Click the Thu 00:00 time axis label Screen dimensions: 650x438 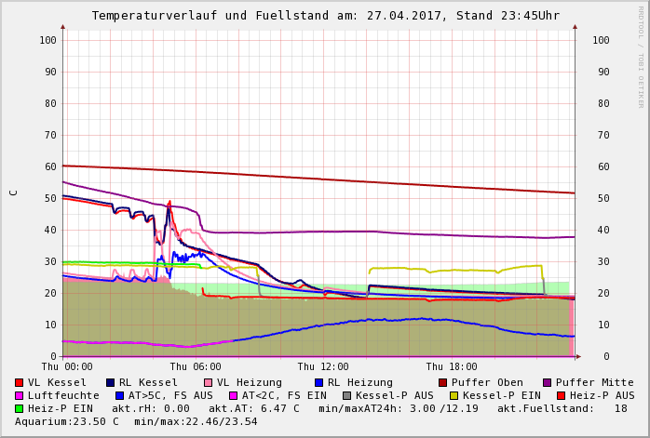[x=67, y=366]
